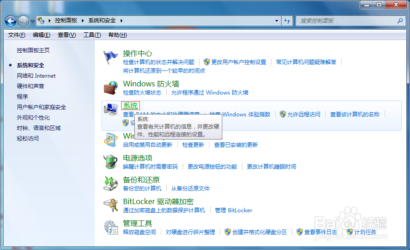410x250 pixels.
Task: Open the 工具(T) menu
Action: tap(92, 35)
